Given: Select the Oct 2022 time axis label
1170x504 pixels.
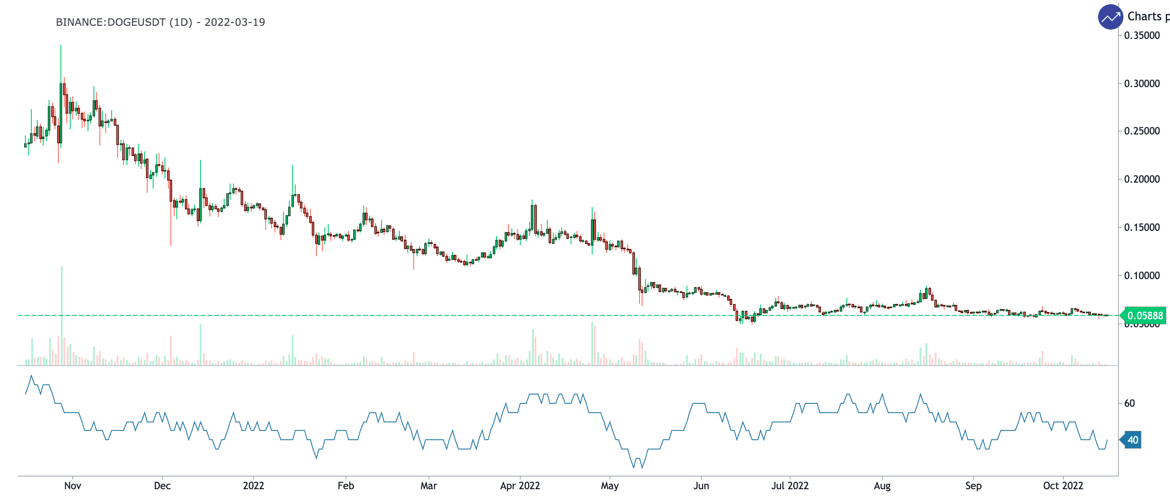Looking at the screenshot, I should coord(1063,486).
